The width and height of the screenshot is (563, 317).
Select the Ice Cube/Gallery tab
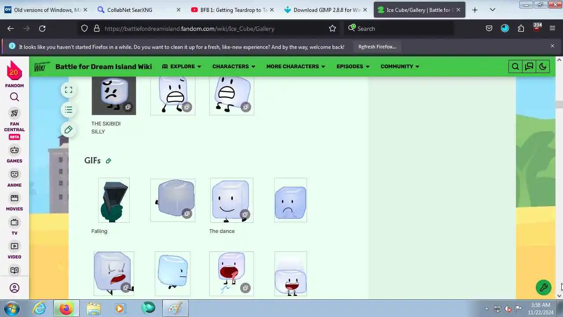pyautogui.click(x=420, y=10)
